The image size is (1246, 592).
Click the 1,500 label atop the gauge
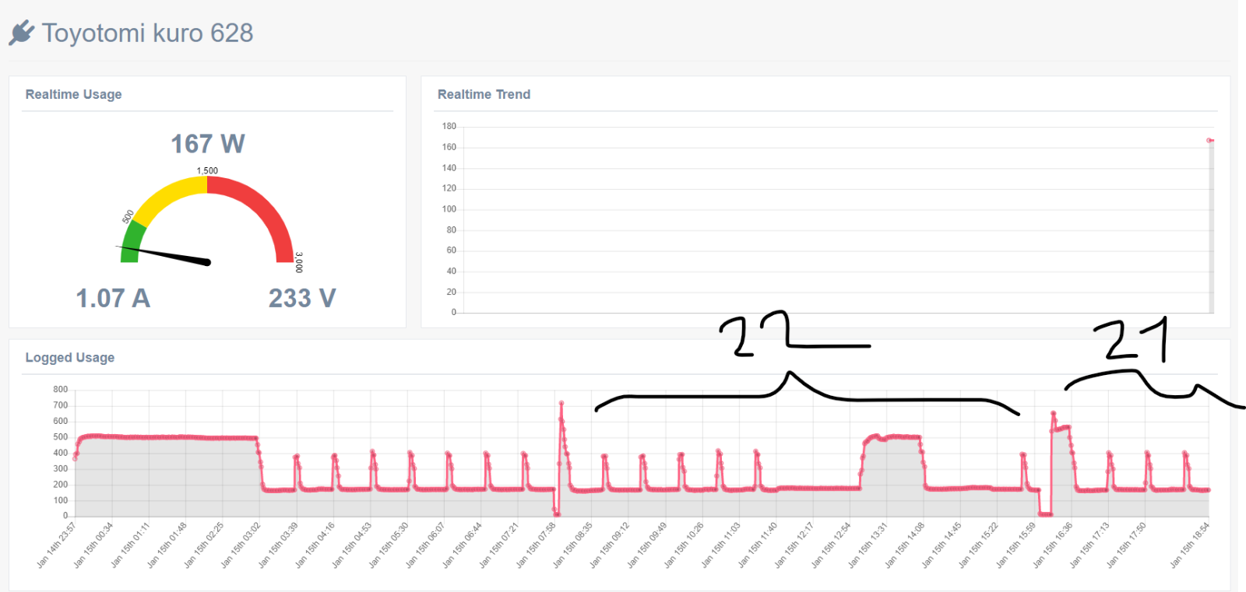[x=207, y=170]
